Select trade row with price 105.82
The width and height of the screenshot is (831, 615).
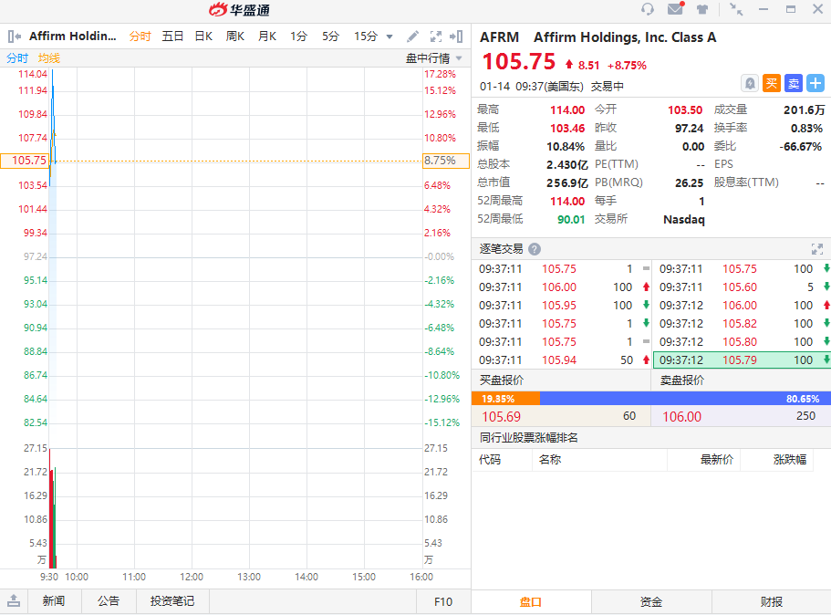point(742,323)
